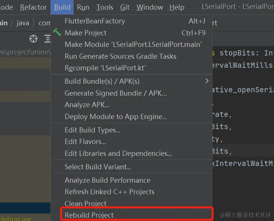Choose Generate Signed Bundle / APK...

click(131, 93)
